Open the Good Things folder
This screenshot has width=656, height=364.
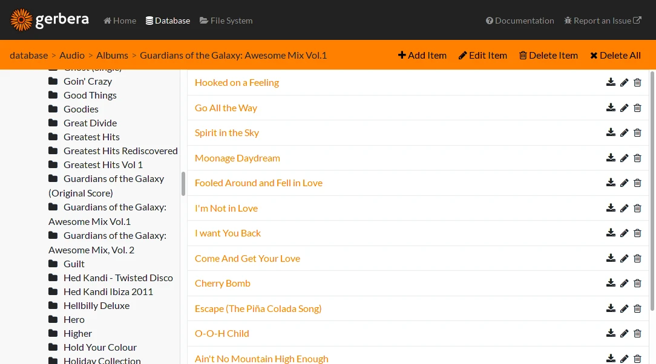click(82, 95)
